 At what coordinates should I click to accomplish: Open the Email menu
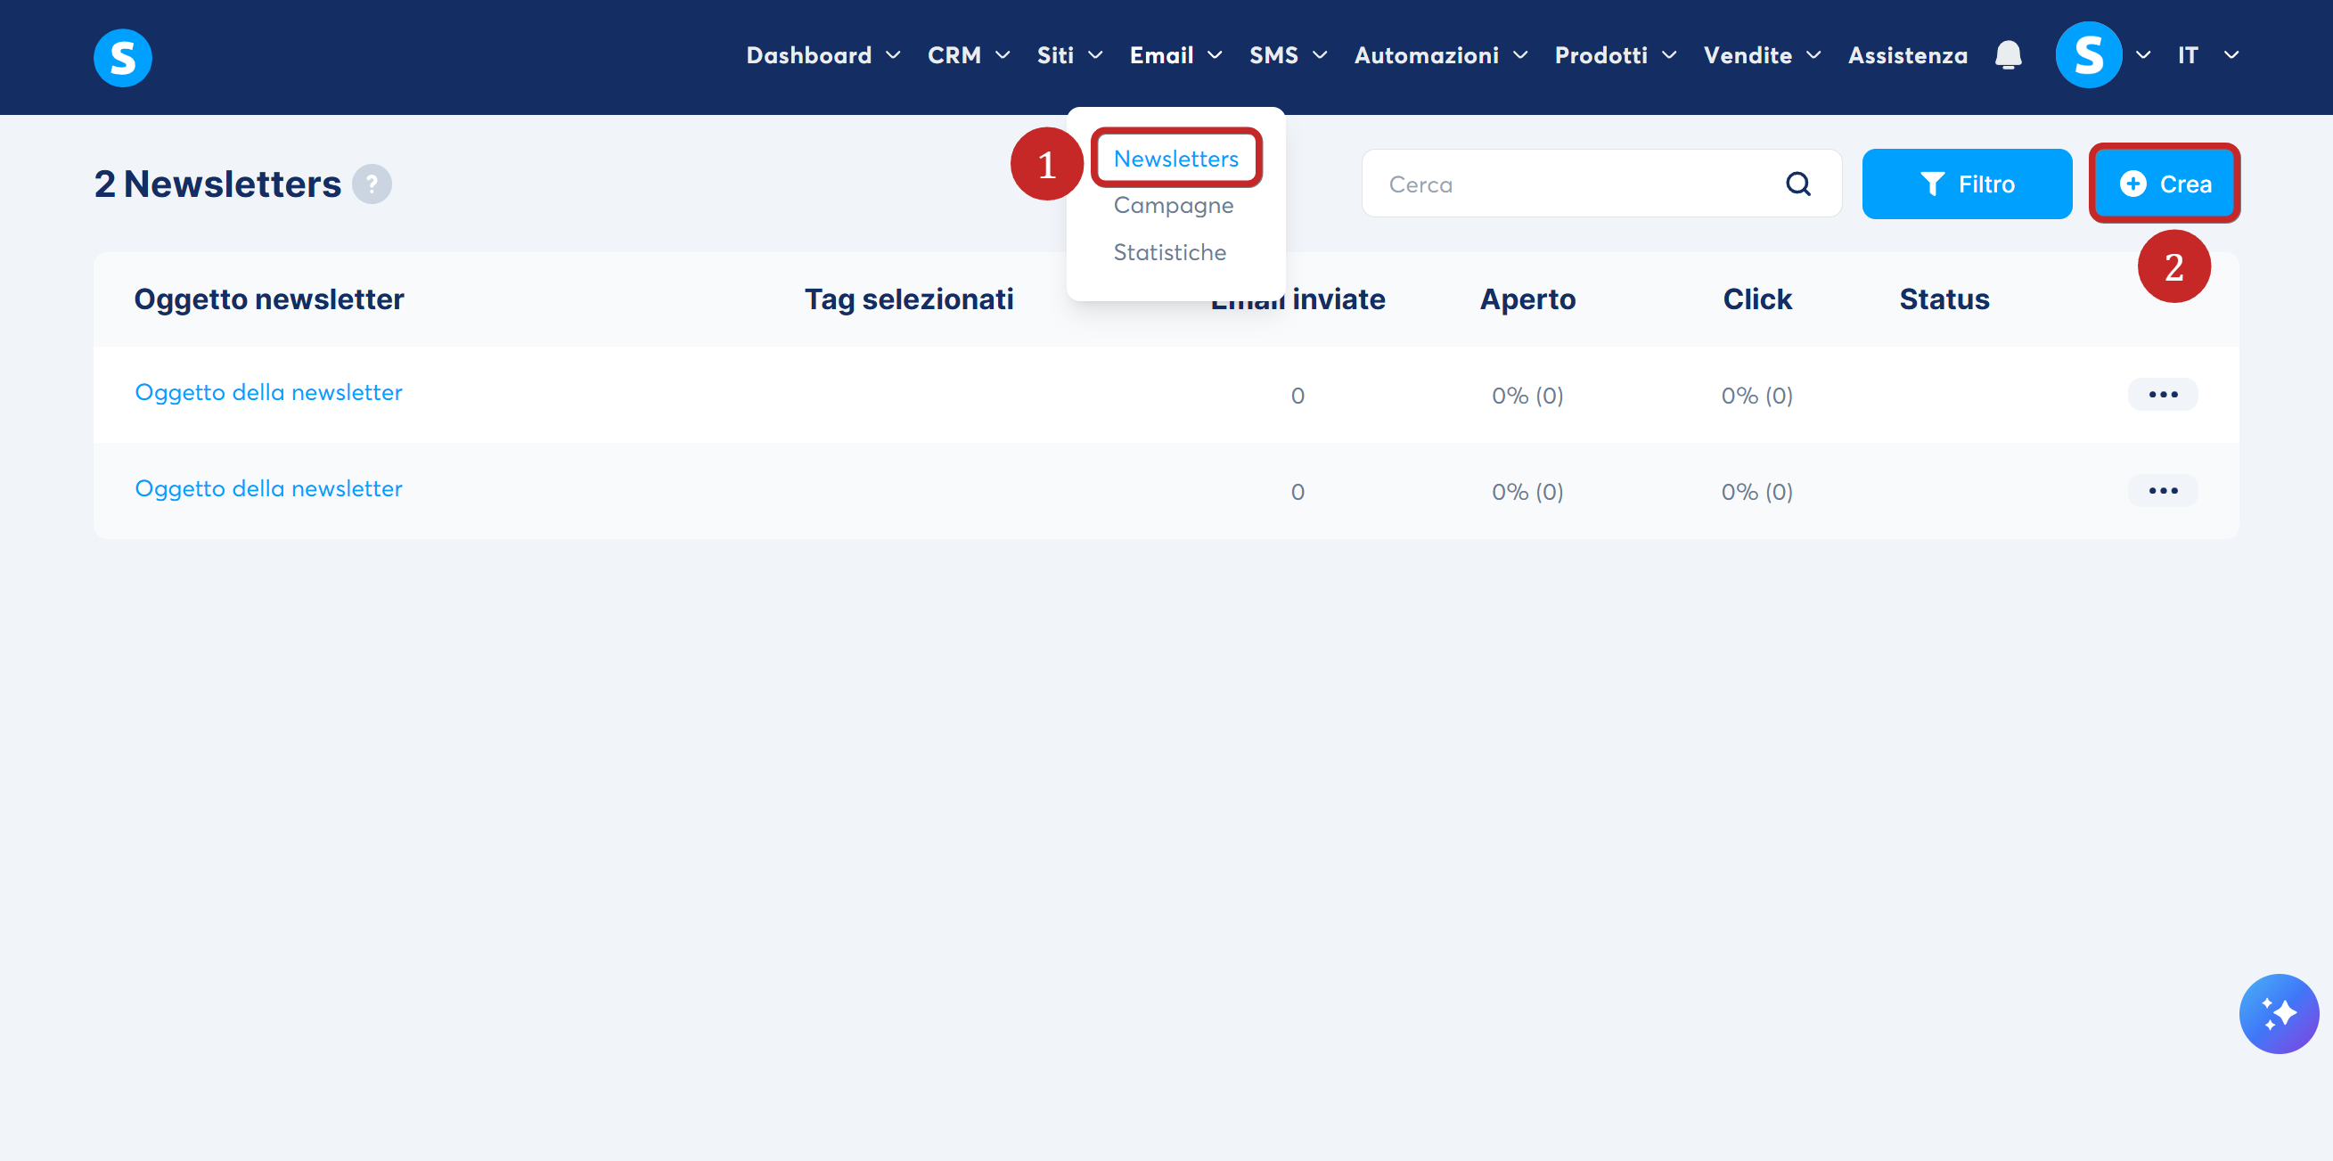point(1175,55)
